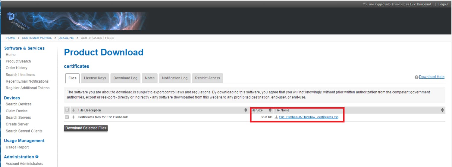Open Product Search in the sidebar
This screenshot has height=167, width=452.
[x=18, y=61]
